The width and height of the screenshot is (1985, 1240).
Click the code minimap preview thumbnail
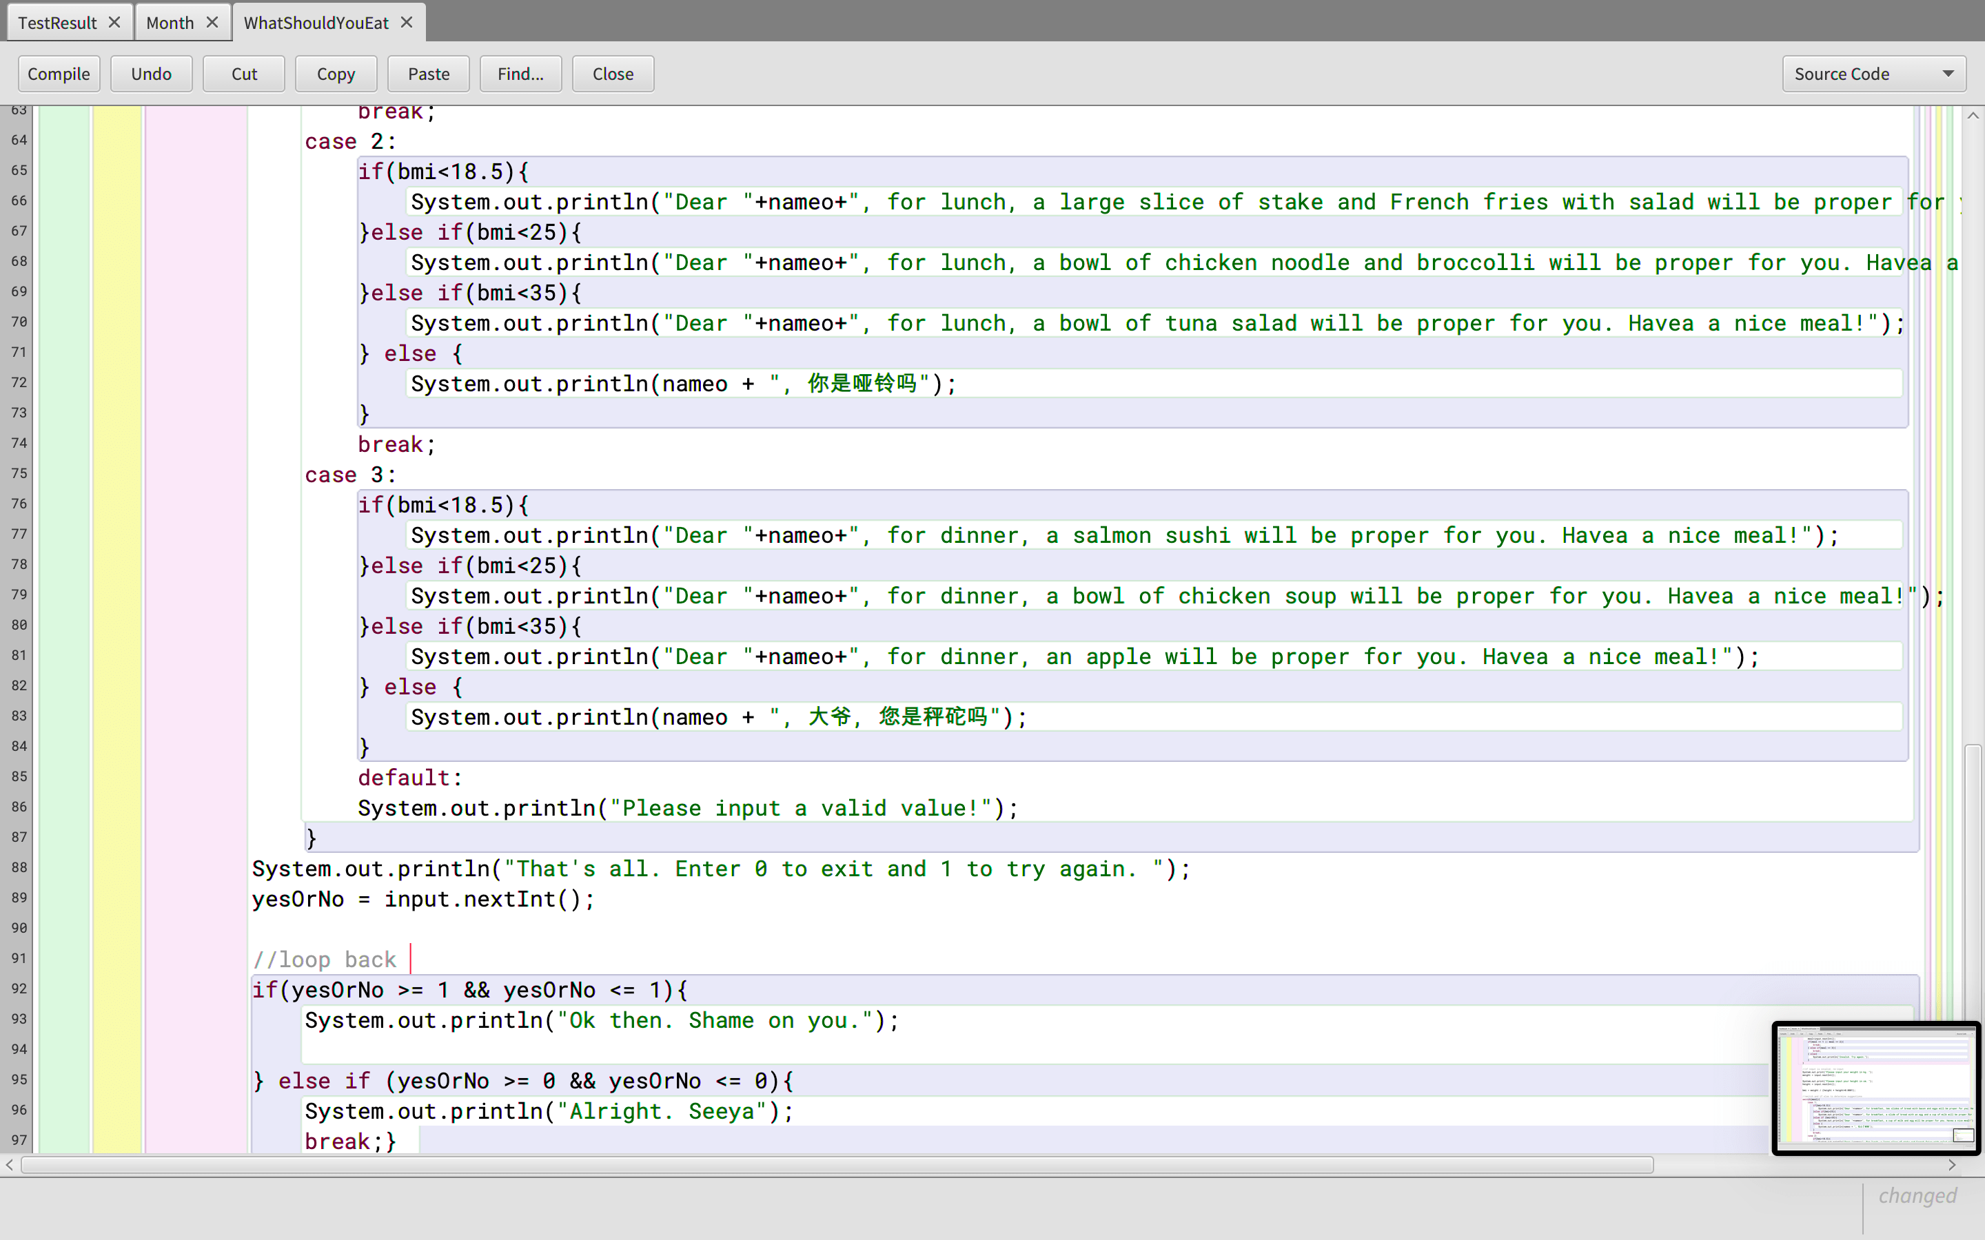1873,1088
